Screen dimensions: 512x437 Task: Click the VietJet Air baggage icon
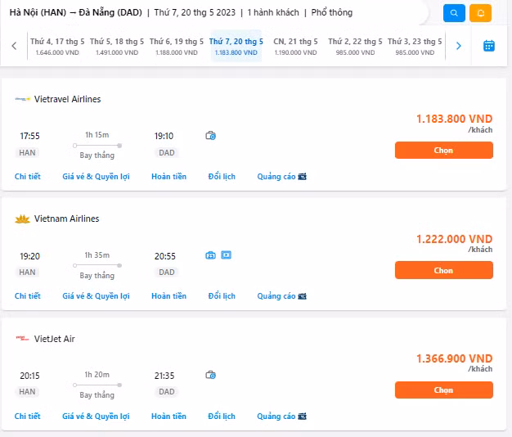pos(210,375)
